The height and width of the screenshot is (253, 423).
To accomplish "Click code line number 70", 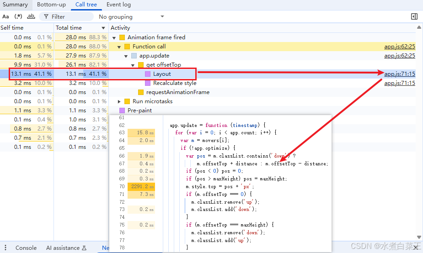I will tap(122, 186).
